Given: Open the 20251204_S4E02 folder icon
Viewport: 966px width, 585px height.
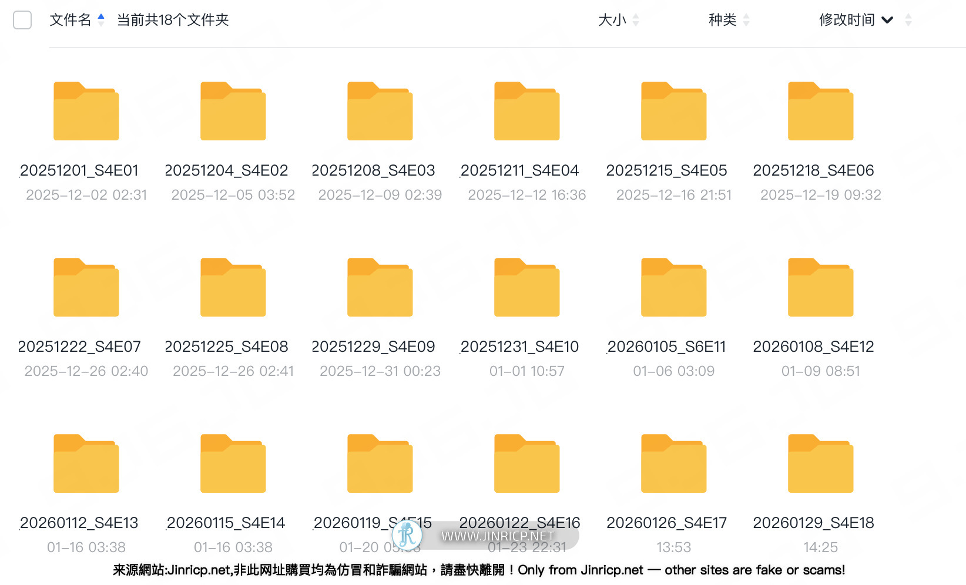Looking at the screenshot, I should click(233, 111).
